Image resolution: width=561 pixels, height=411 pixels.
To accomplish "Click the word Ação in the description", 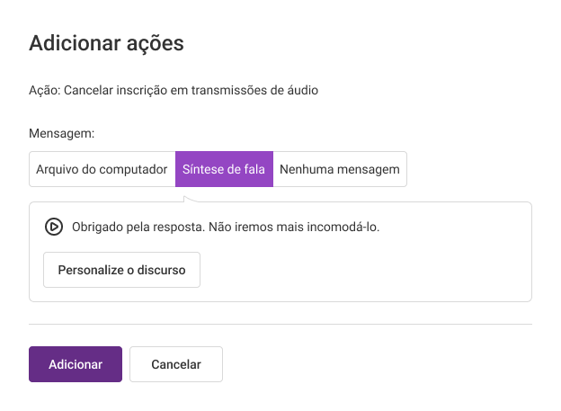I will (45, 90).
